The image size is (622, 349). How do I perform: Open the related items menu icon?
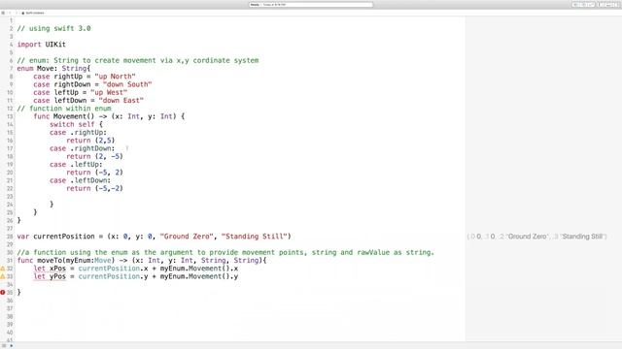pos(3,13)
